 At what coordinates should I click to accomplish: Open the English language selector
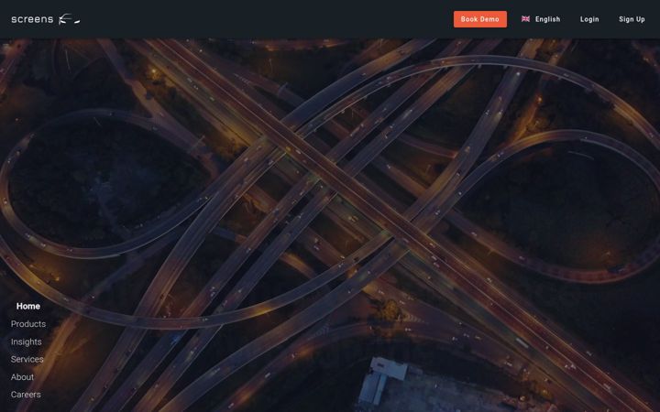tap(541, 19)
